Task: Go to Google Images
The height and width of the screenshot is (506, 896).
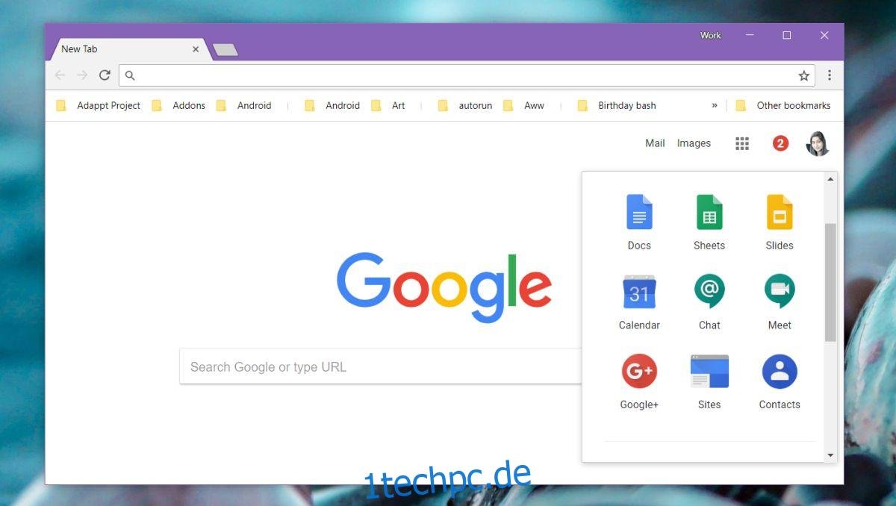Action: pyautogui.click(x=694, y=143)
